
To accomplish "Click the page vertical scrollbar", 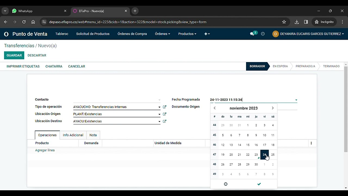I will click(x=346, y=109).
